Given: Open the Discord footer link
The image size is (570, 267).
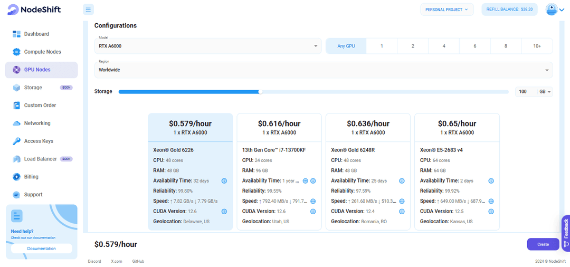Looking at the screenshot, I should click(94, 261).
